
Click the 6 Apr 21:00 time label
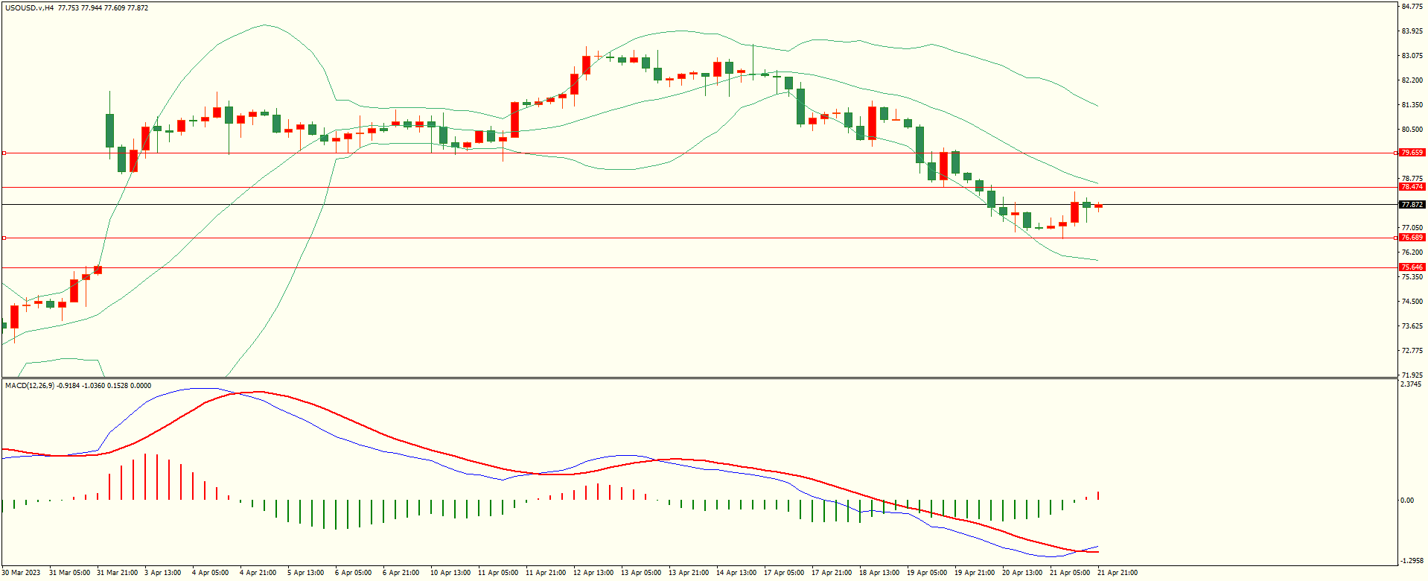[401, 573]
